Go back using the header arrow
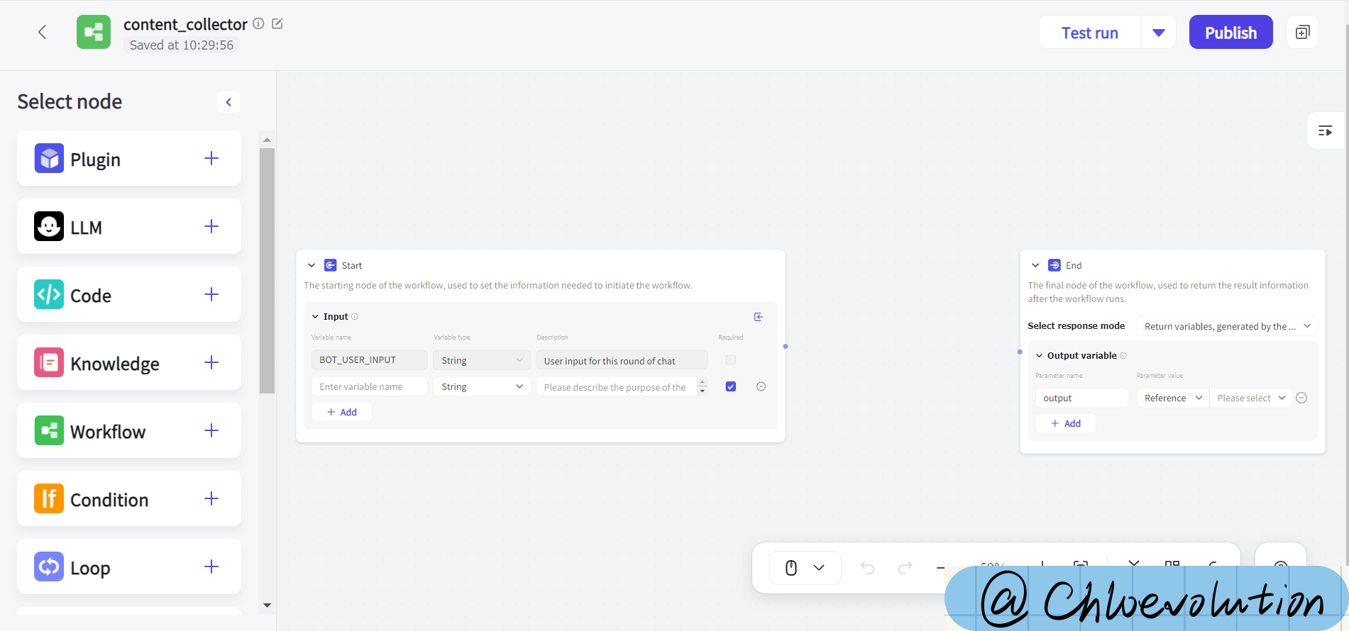The height and width of the screenshot is (631, 1349). point(42,32)
